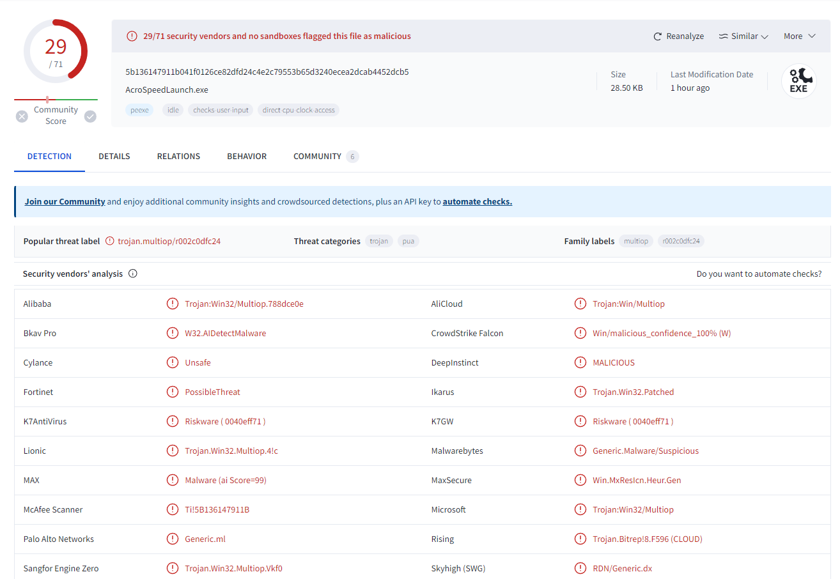
Task: Expand the More dropdown menu
Action: coord(800,36)
